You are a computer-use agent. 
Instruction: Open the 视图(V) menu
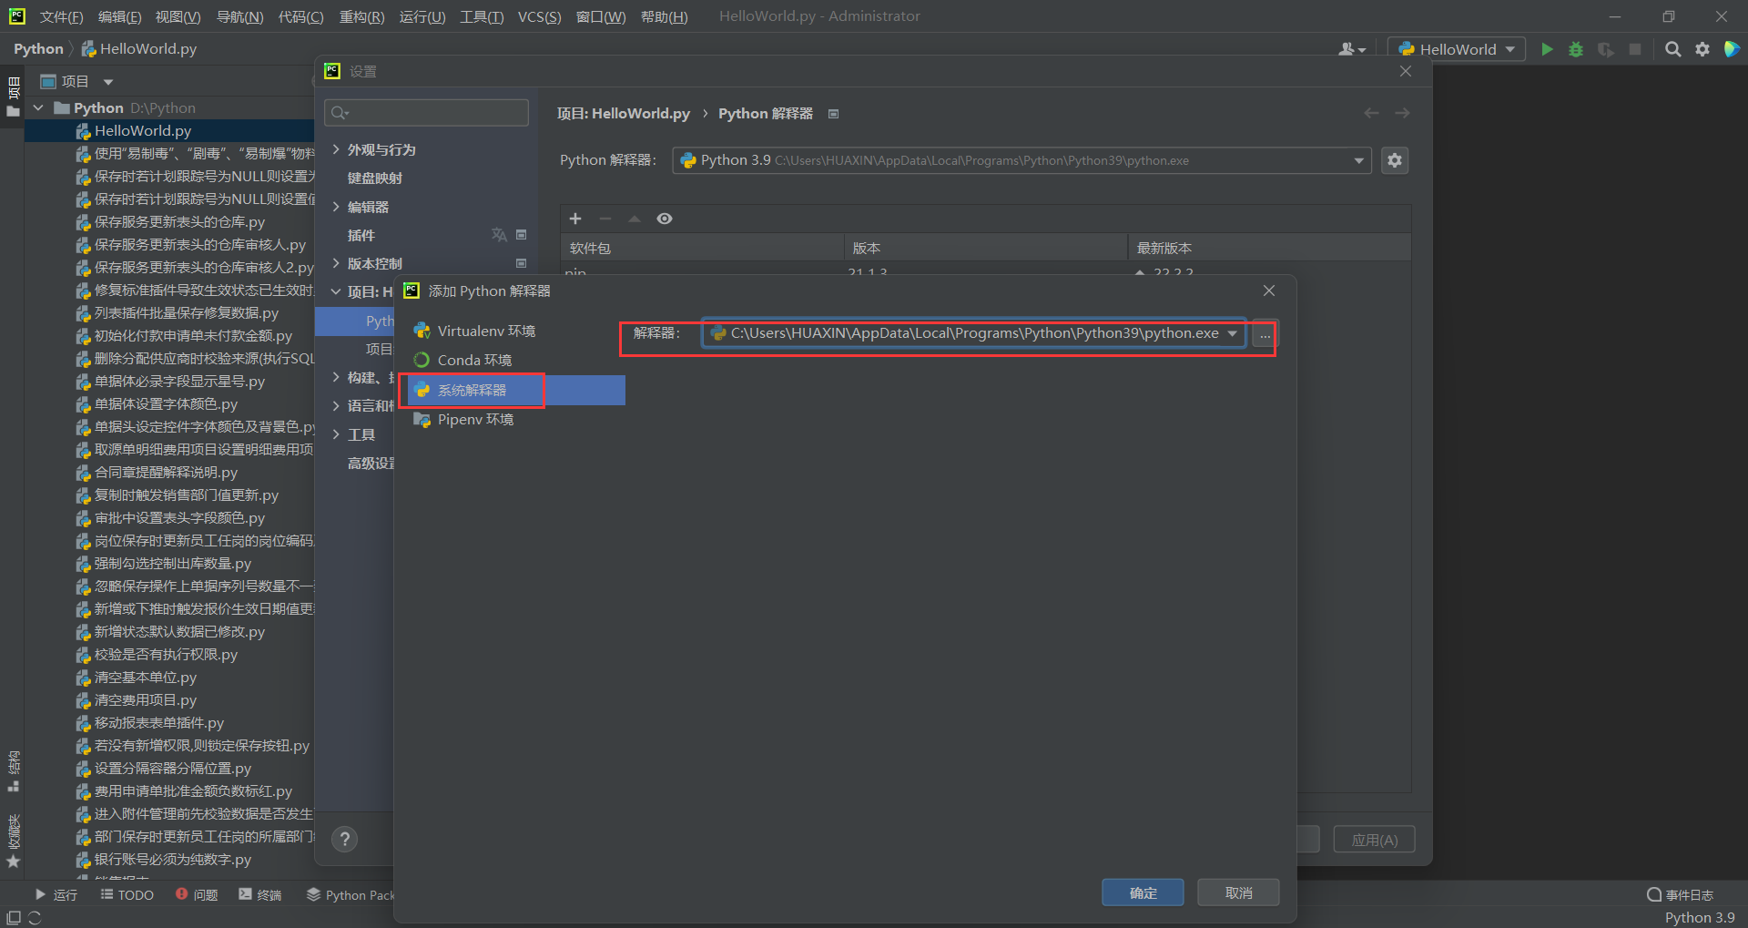pyautogui.click(x=178, y=16)
